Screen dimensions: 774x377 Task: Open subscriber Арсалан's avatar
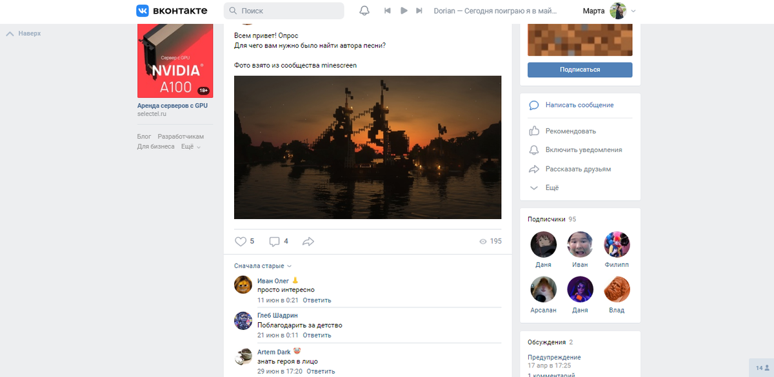click(x=543, y=289)
